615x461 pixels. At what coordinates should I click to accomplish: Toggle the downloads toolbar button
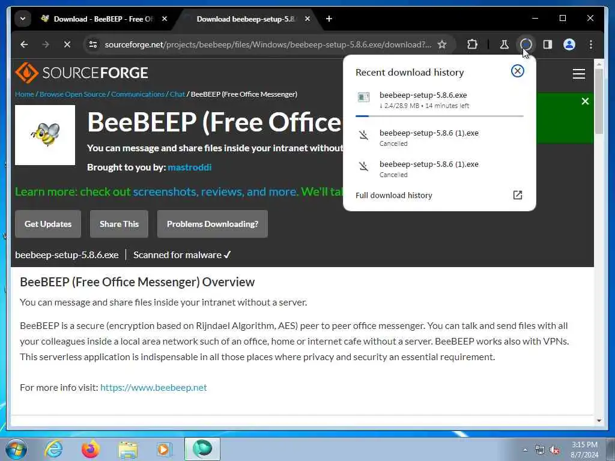(526, 44)
